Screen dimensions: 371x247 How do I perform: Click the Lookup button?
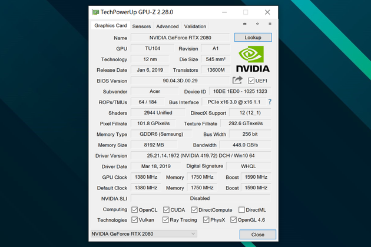[x=253, y=38]
